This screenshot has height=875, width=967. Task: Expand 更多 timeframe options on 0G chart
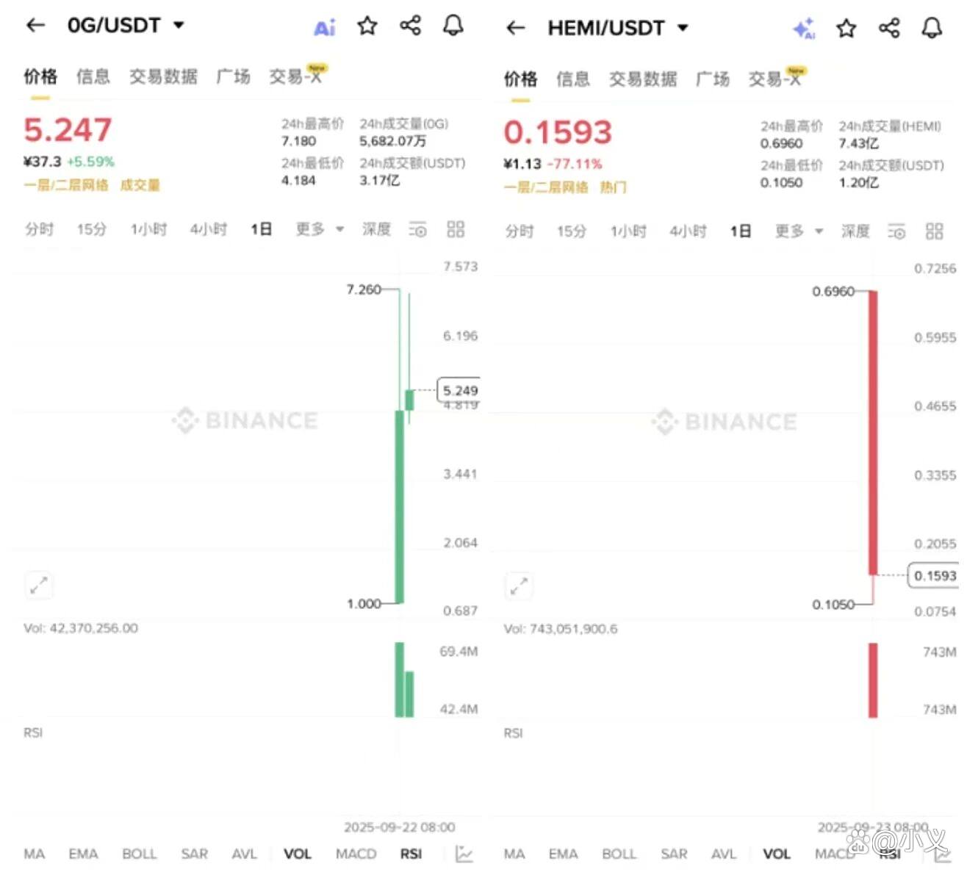[319, 229]
